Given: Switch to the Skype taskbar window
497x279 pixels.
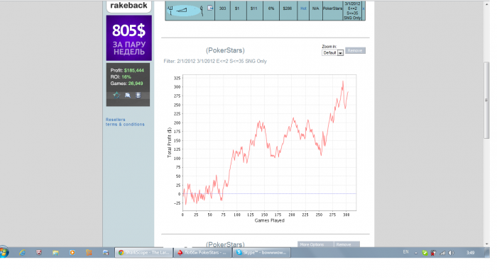Looking at the screenshot, I should click(261, 253).
